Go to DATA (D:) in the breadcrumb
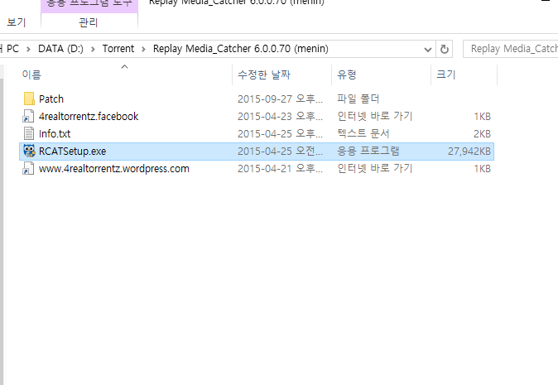 click(60, 48)
